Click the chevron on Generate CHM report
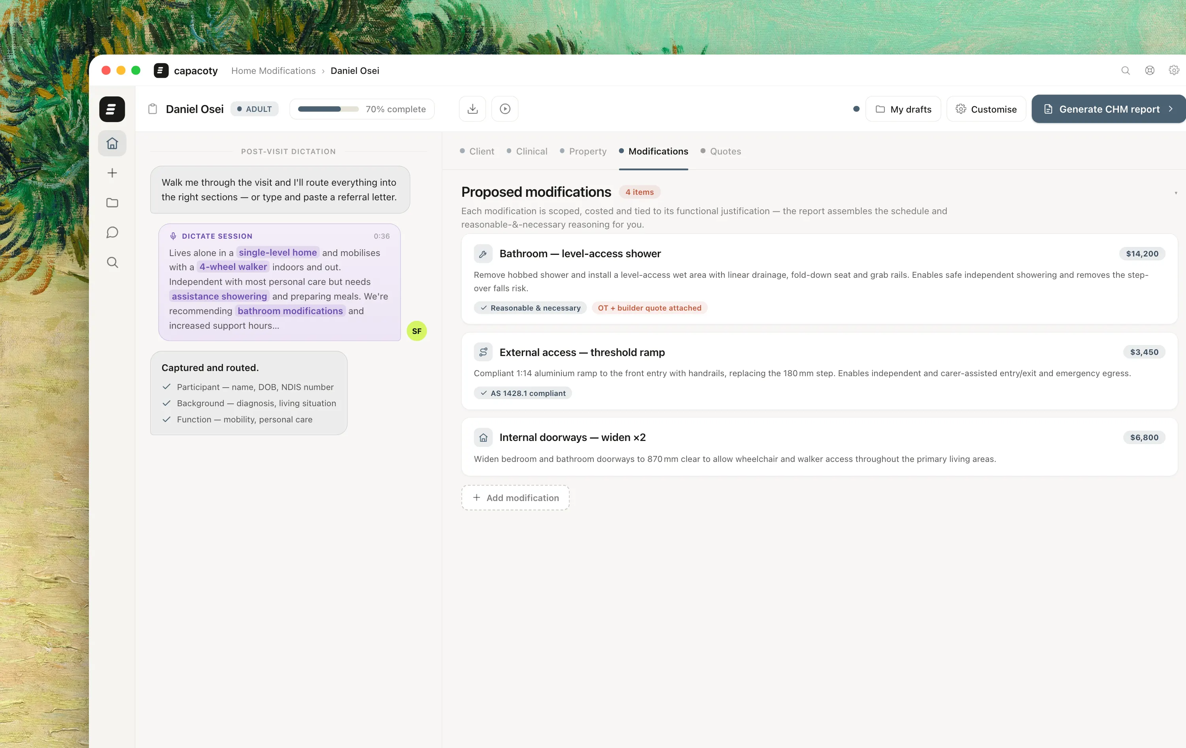 click(1171, 109)
